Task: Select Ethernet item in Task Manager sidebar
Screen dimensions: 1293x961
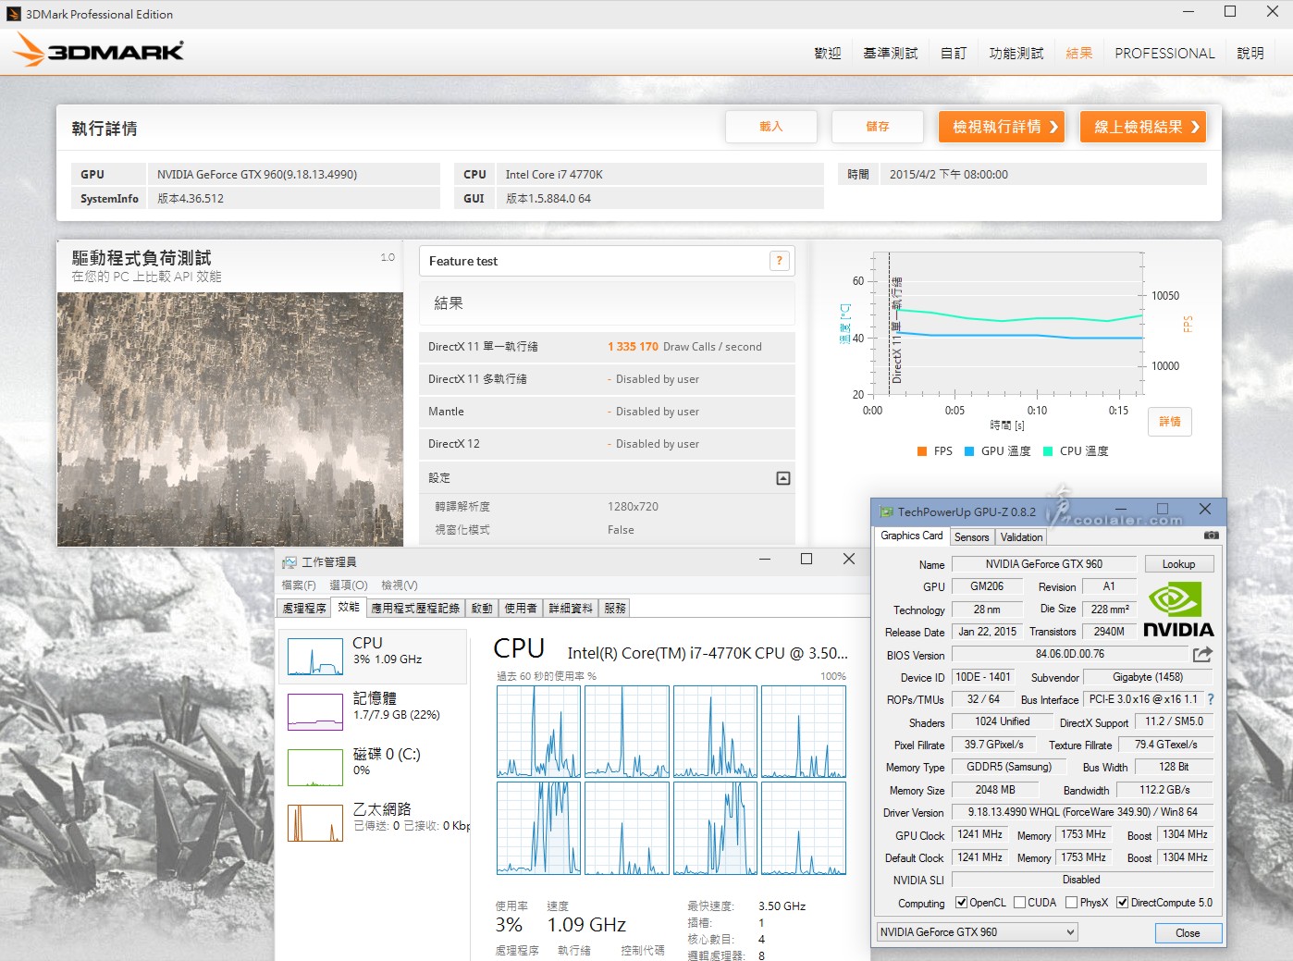Action: [x=375, y=822]
